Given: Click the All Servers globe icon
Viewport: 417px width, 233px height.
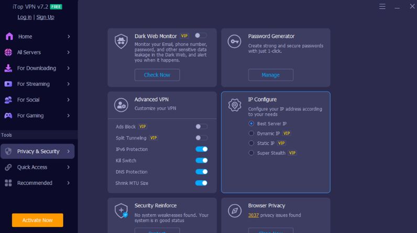Looking at the screenshot, I should click(x=8, y=52).
